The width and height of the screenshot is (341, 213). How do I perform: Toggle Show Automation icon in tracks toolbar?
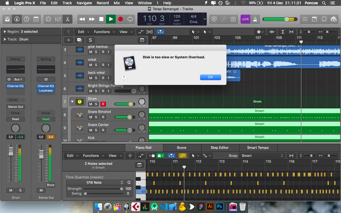[x=141, y=32]
